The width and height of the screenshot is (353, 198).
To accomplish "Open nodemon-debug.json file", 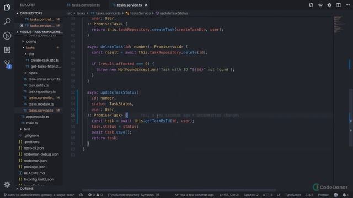I will coord(41,155).
